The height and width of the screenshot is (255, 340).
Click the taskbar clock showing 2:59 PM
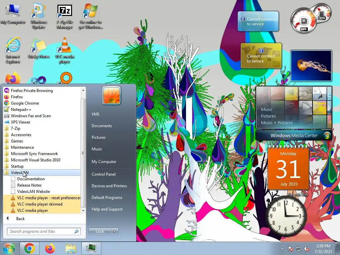tap(323, 249)
